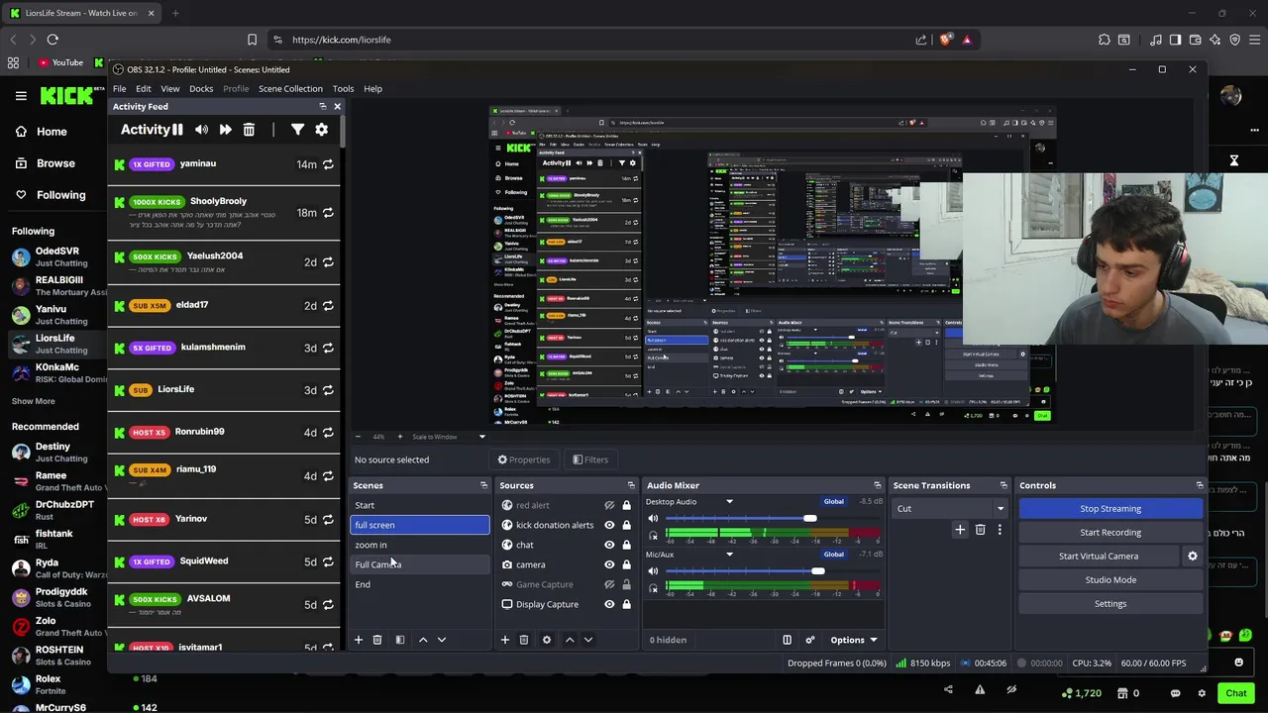Clear Activity Feed with trash icon
This screenshot has height=713, width=1268.
249,130
